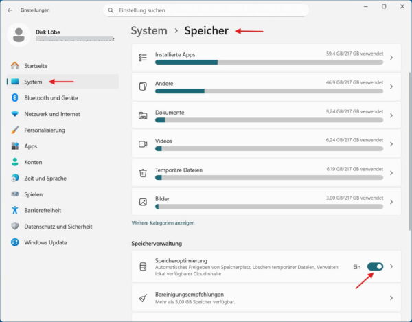
Task: Click System in the breadcrumb
Action: click(149, 31)
